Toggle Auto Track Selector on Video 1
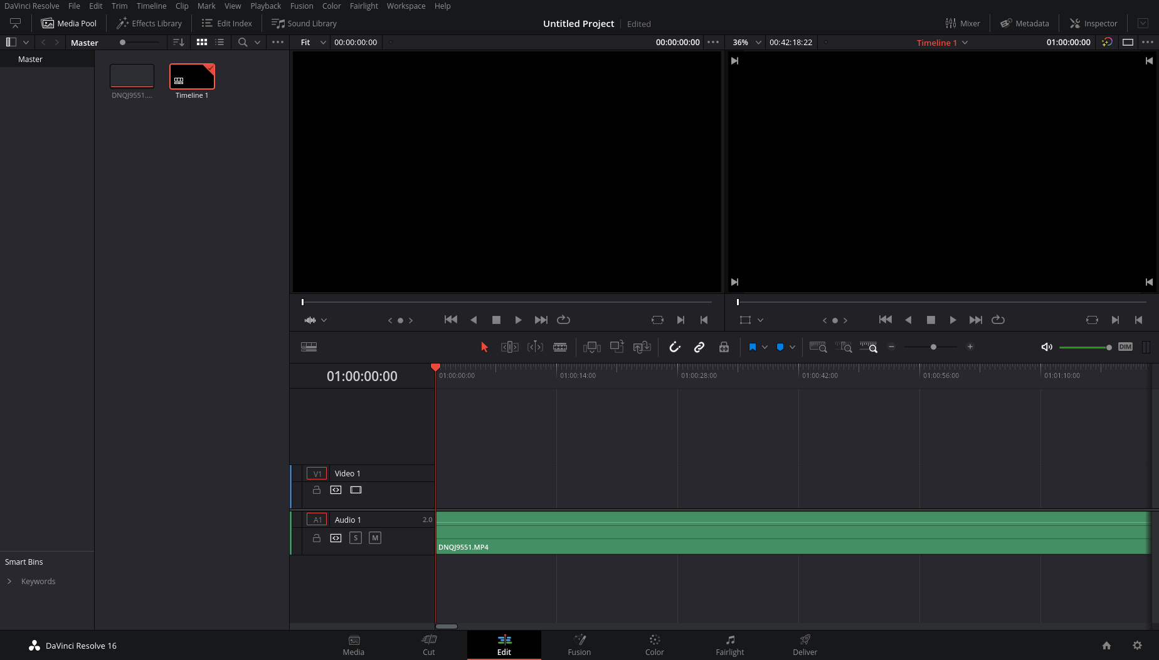Image resolution: width=1159 pixels, height=660 pixels. pyautogui.click(x=336, y=490)
